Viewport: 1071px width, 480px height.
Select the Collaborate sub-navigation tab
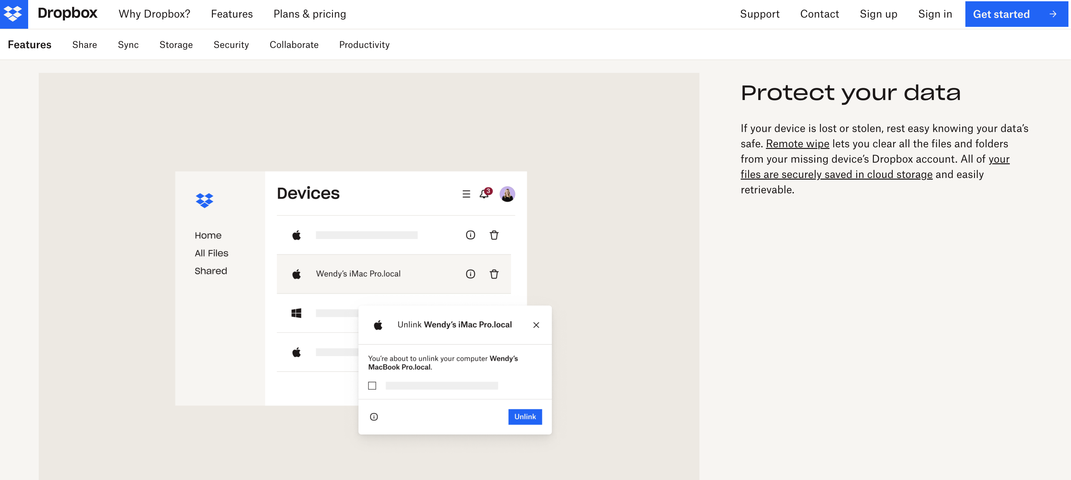coord(294,45)
